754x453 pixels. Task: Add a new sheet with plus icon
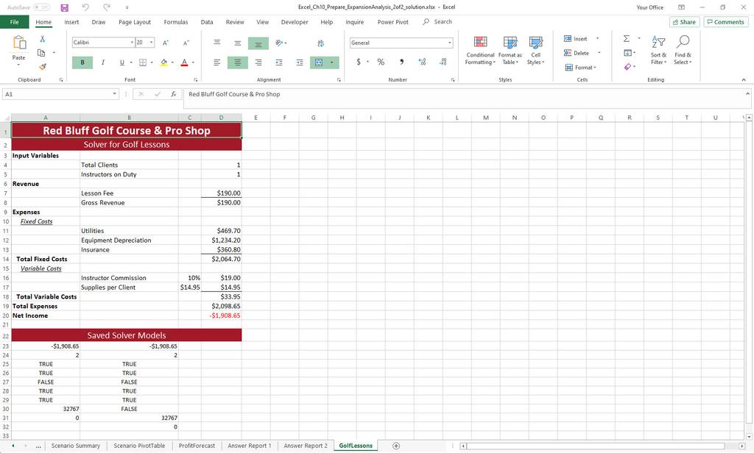395,446
